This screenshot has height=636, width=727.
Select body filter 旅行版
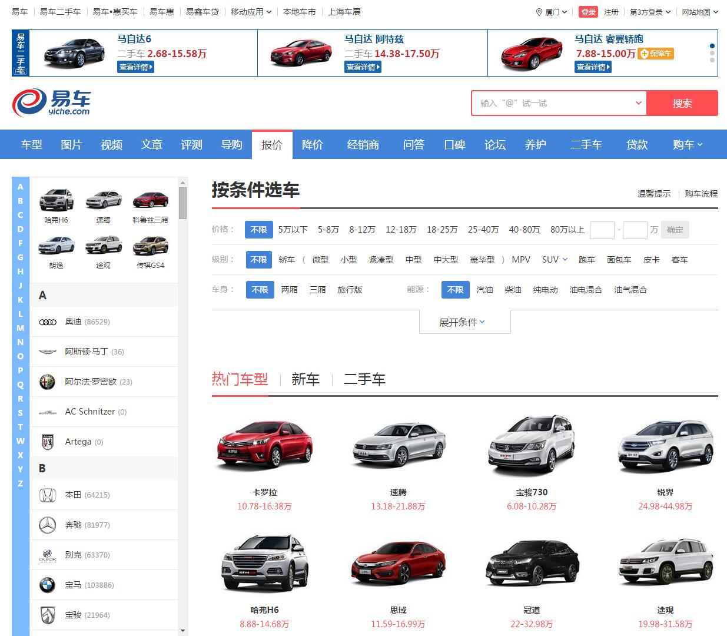click(x=350, y=290)
